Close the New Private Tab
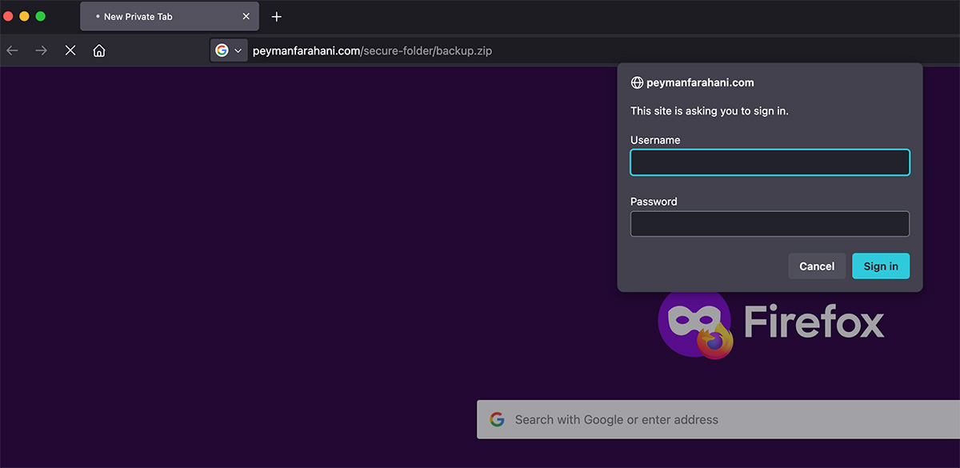This screenshot has height=468, width=960. click(246, 16)
